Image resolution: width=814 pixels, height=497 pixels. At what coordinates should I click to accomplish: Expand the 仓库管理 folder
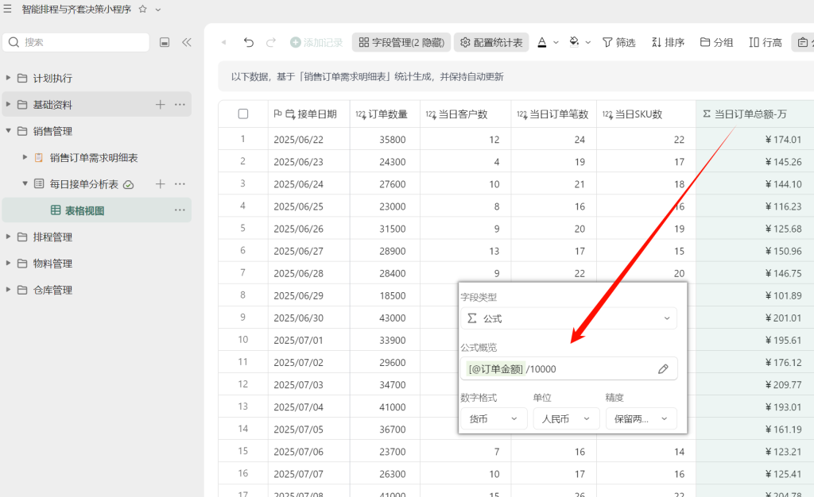click(x=8, y=289)
